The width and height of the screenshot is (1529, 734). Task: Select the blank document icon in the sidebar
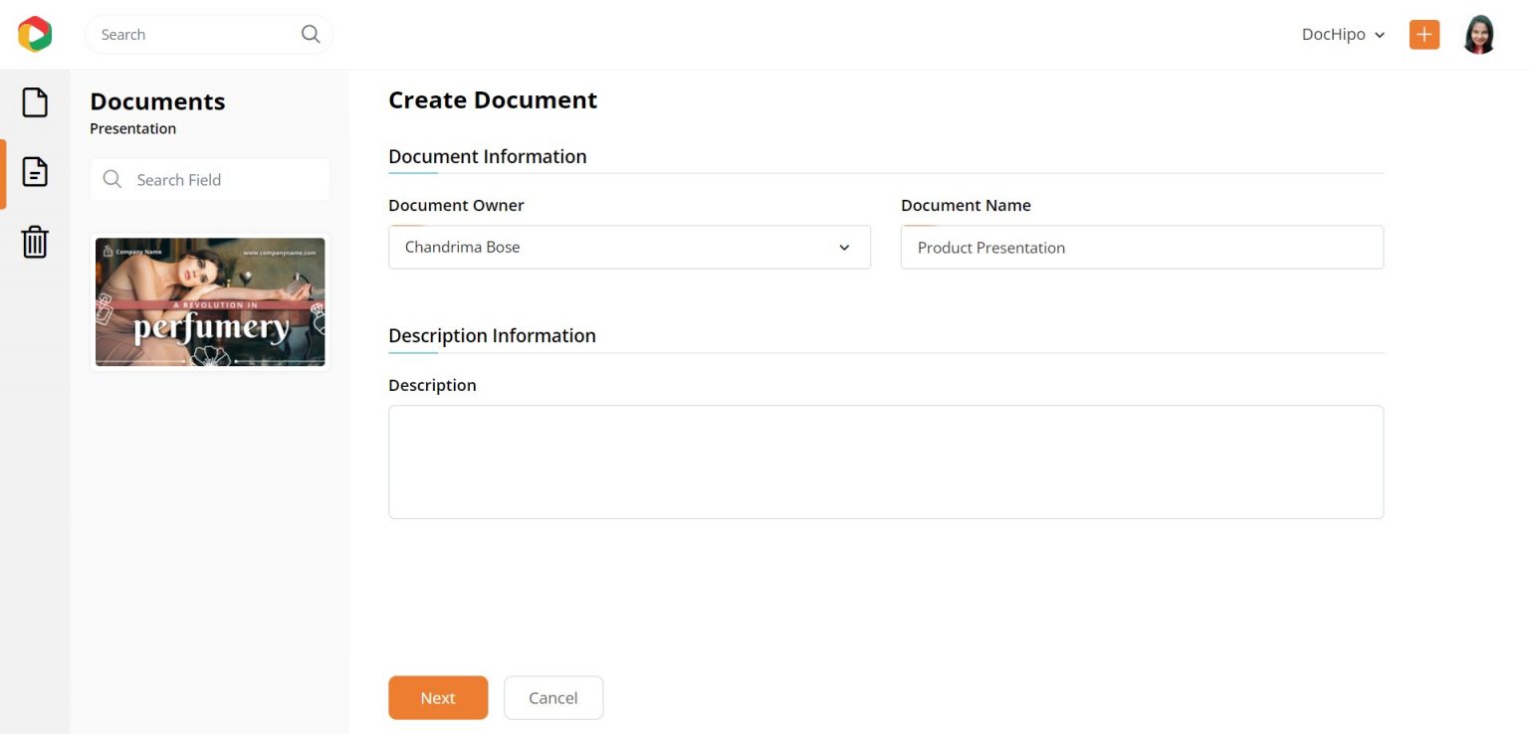34,101
